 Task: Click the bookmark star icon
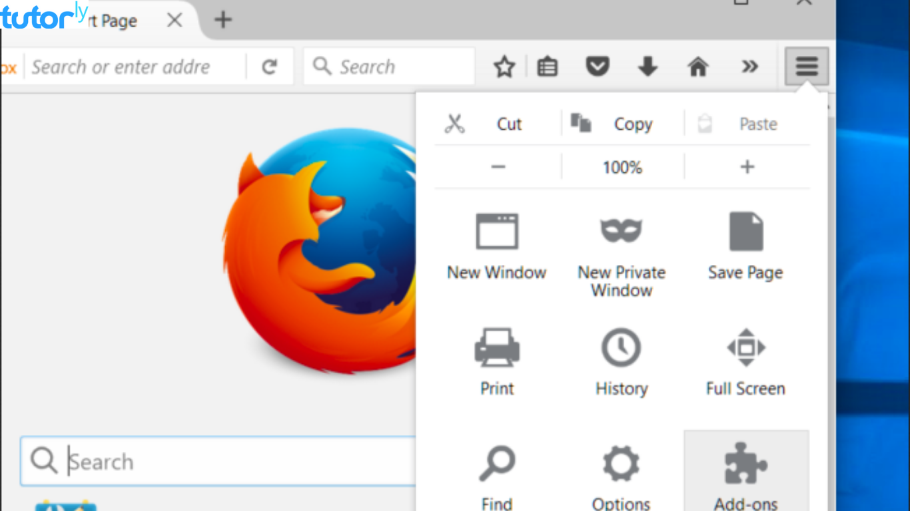coord(504,67)
